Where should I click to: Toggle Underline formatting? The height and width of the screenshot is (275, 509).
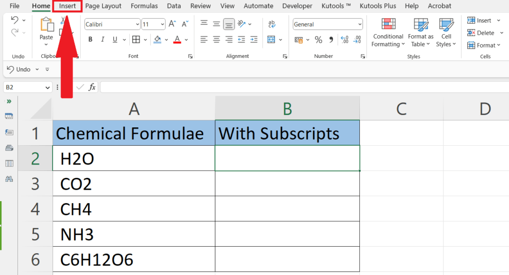coord(115,40)
